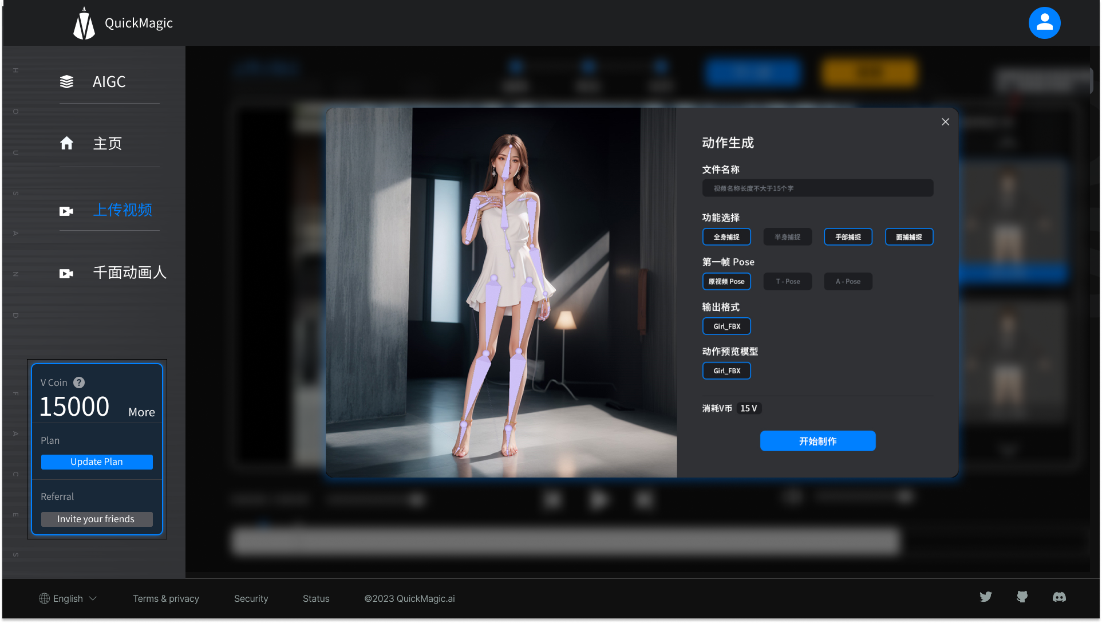Expand the English language dropdown
Image resolution: width=1102 pixels, height=623 pixels.
click(x=68, y=598)
